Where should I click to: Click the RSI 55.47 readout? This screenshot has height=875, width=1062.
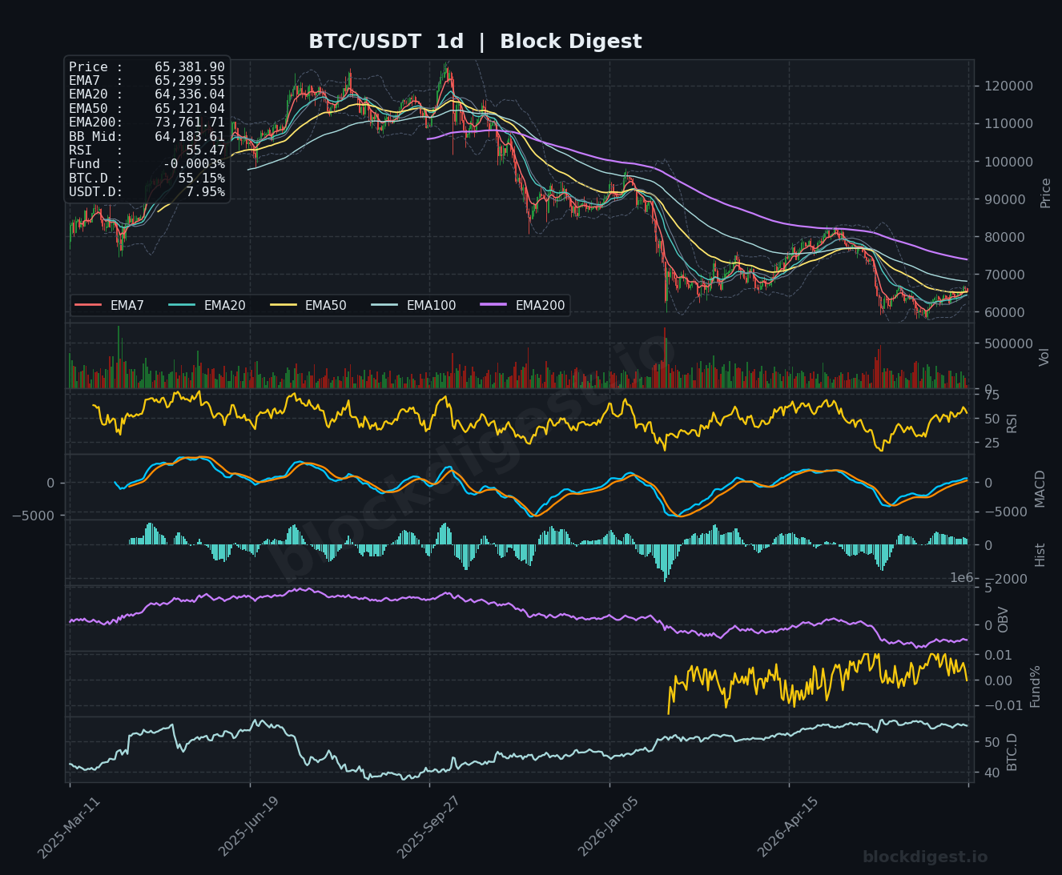[147, 151]
